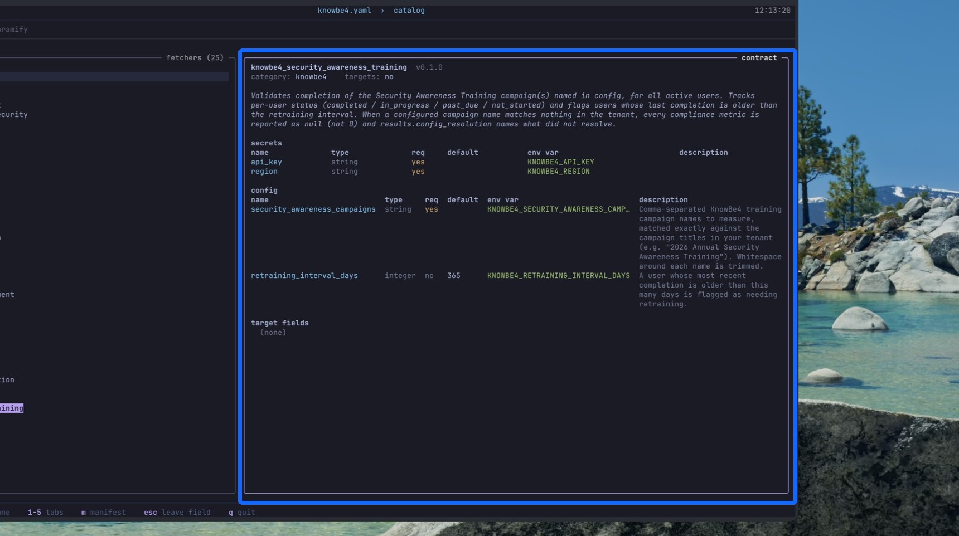Click the config section heading
The height and width of the screenshot is (536, 959).
coord(264,191)
